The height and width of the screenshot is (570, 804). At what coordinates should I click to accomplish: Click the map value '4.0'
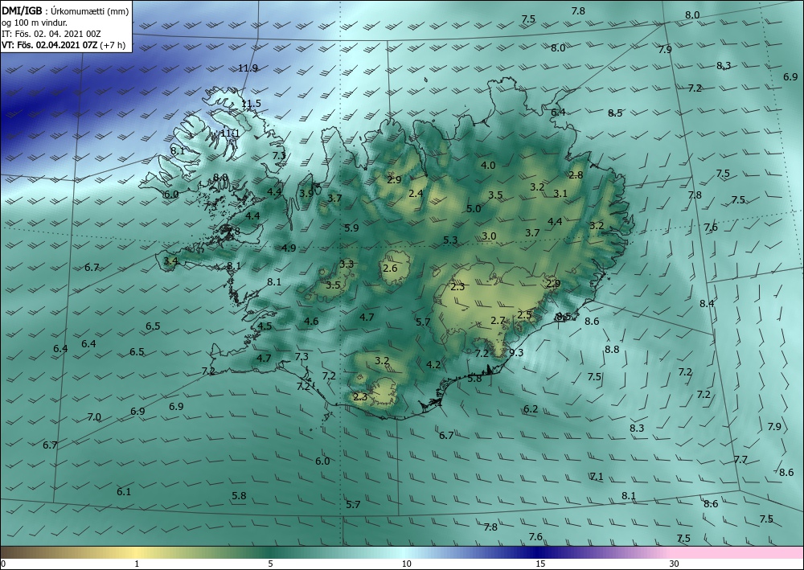click(x=488, y=165)
